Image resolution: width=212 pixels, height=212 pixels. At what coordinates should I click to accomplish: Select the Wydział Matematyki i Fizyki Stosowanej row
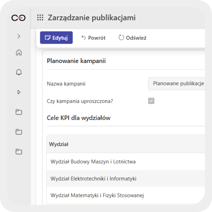click(x=97, y=195)
